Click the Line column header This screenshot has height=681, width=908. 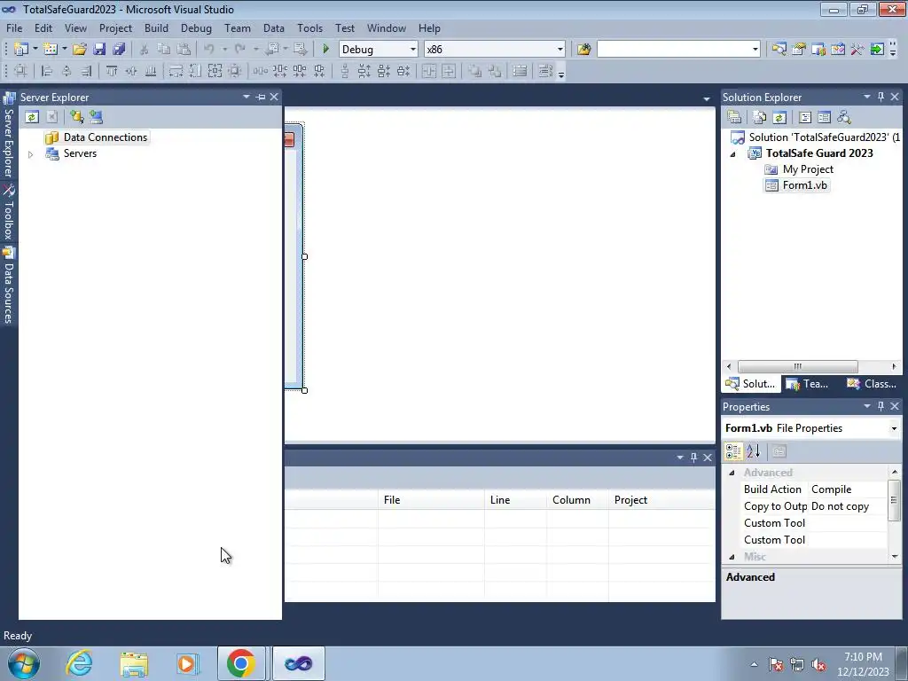coord(515,500)
